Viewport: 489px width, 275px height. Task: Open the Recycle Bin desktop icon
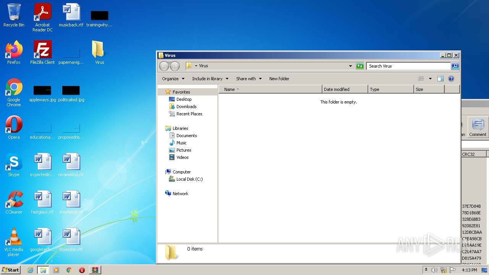pyautogui.click(x=14, y=16)
